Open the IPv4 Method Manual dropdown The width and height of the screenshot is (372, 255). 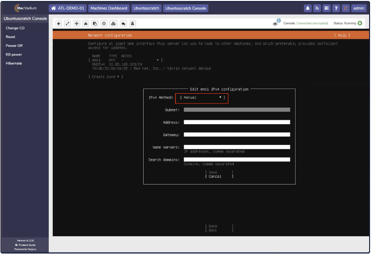tap(201, 98)
